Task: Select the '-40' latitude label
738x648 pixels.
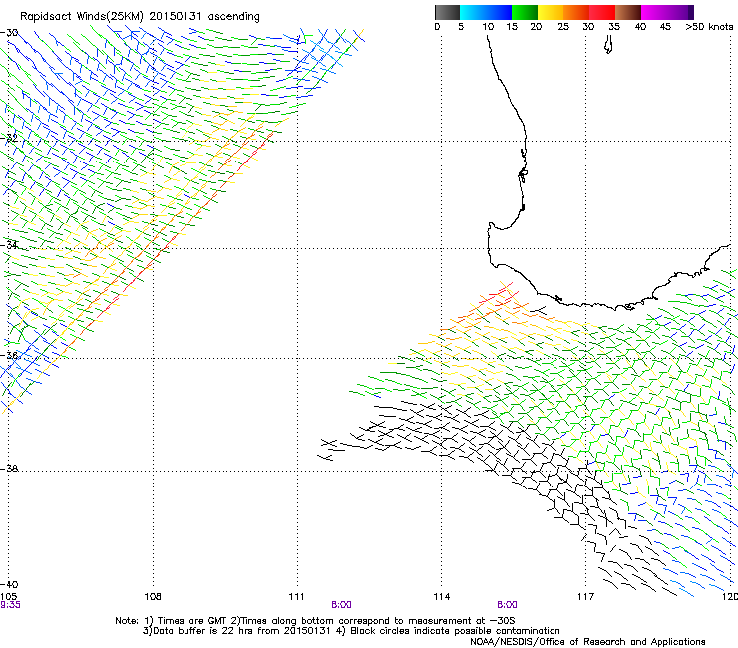Action: (9, 584)
